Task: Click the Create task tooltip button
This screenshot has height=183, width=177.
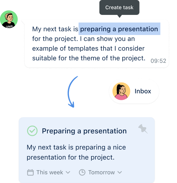Action: coord(119,8)
